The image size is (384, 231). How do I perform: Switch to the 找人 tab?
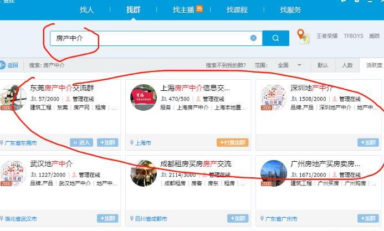[87, 10]
